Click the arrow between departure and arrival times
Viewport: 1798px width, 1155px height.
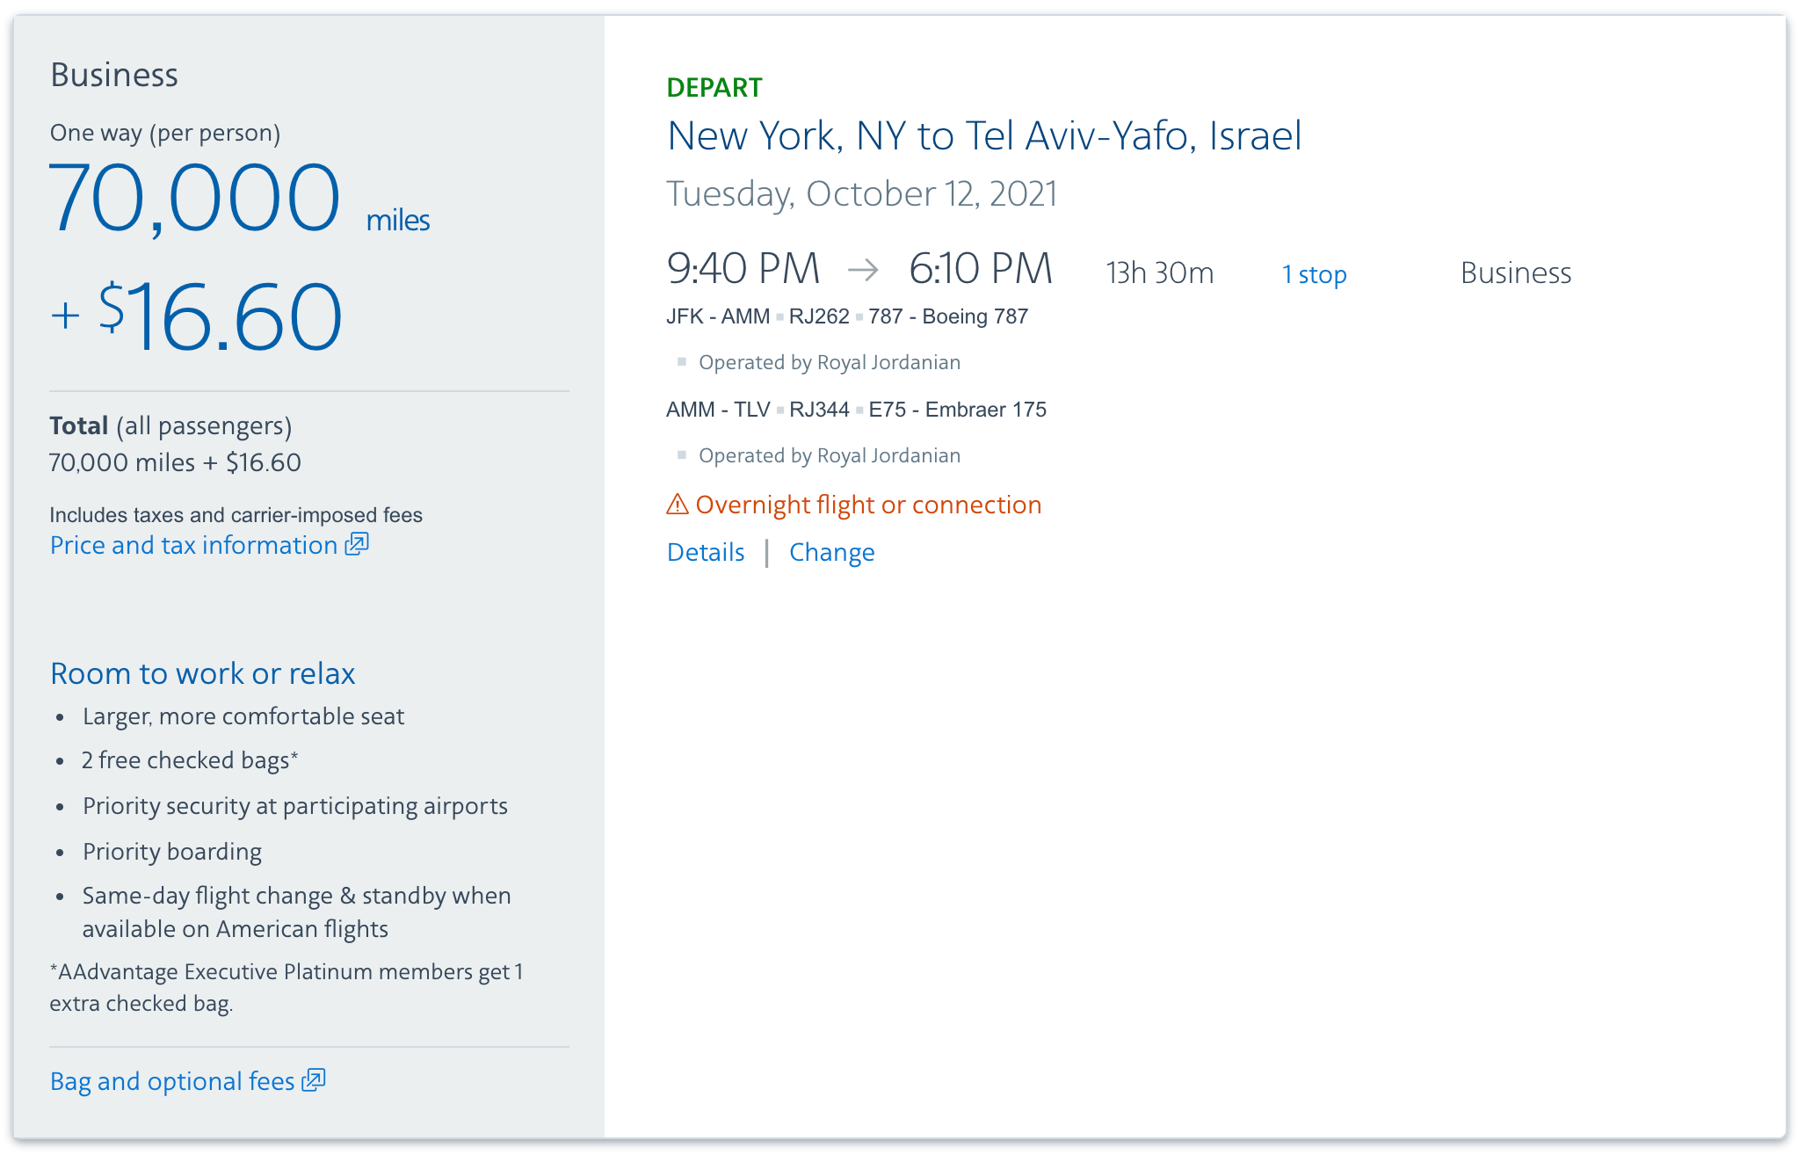tap(863, 269)
